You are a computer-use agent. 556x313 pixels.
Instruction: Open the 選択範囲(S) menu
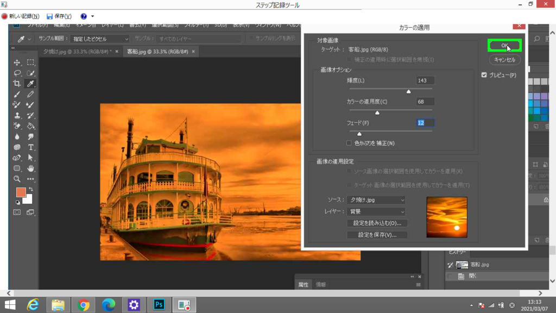click(x=165, y=25)
